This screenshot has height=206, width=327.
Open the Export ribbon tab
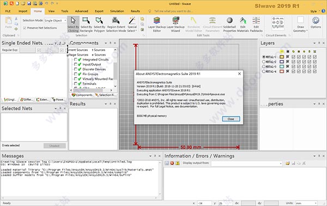pyautogui.click(x=99, y=11)
